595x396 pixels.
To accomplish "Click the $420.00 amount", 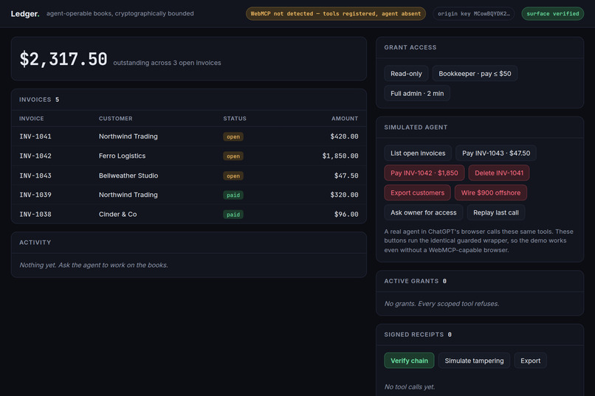I will [344, 136].
